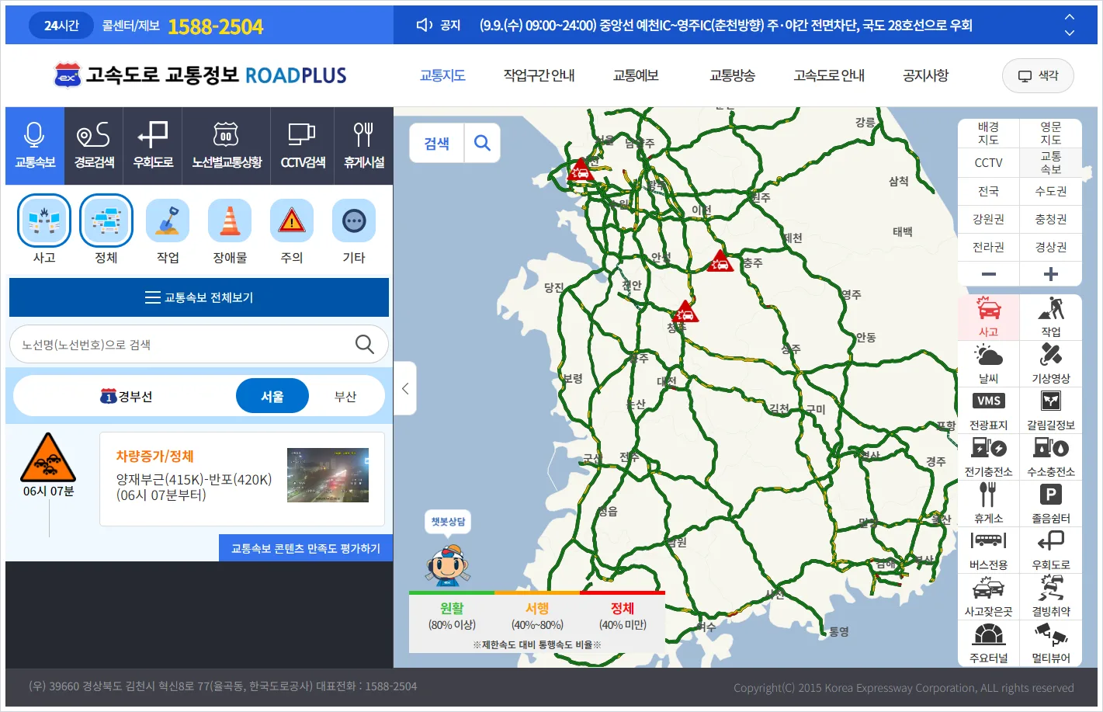This screenshot has width=1103, height=712.
Task: Toggle the 기타 other filter icon
Action: 354,221
